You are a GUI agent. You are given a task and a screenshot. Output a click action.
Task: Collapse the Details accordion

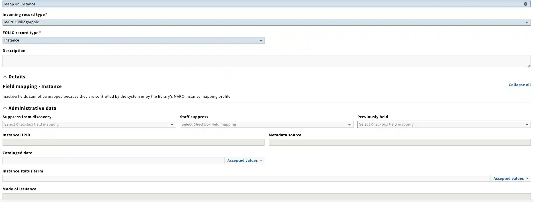14,77
